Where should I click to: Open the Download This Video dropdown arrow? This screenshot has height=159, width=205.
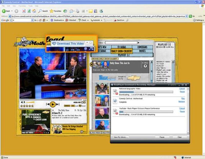[87, 43]
